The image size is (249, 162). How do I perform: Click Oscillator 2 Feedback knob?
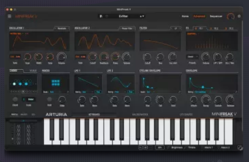[104, 57]
